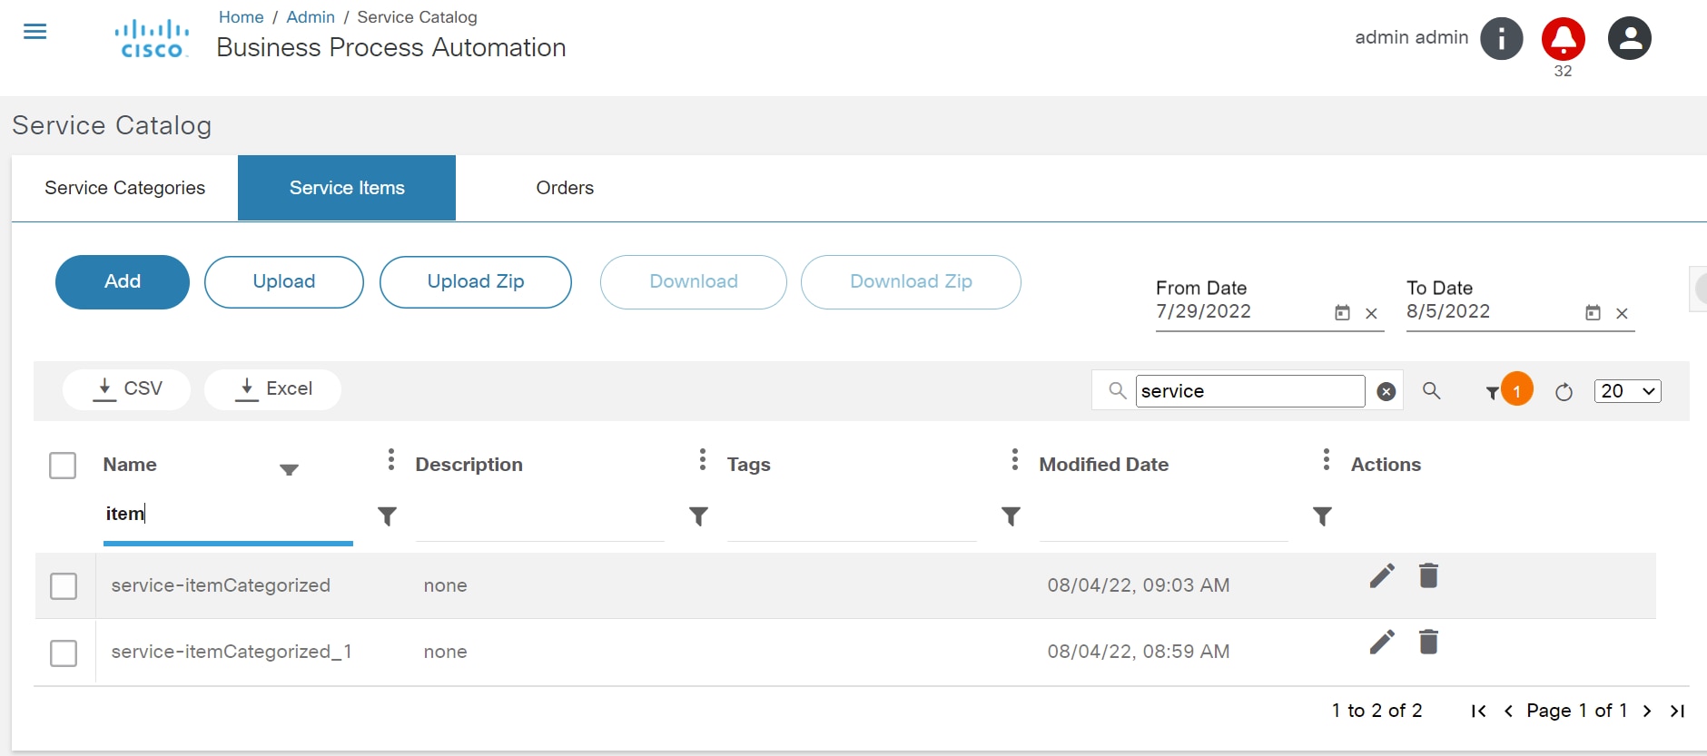This screenshot has width=1707, height=756.
Task: Click the refresh icon in table toolbar
Action: (1564, 392)
